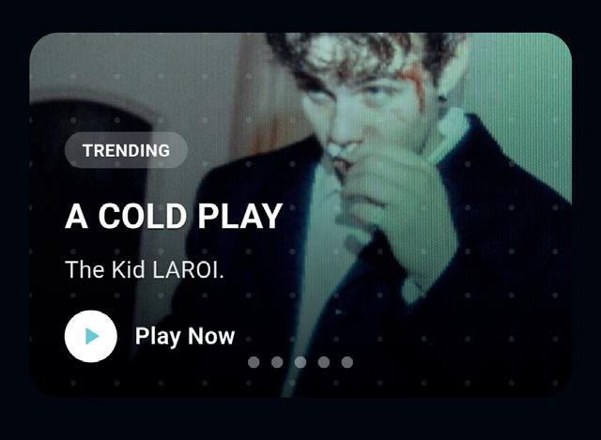
Task: Click the dot right of the first dot
Action: pyautogui.click(x=277, y=362)
